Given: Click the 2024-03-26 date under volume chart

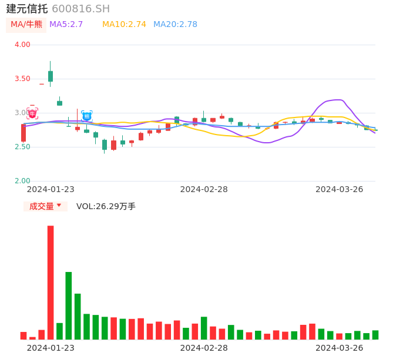Looking at the screenshot, I should pos(340,348).
